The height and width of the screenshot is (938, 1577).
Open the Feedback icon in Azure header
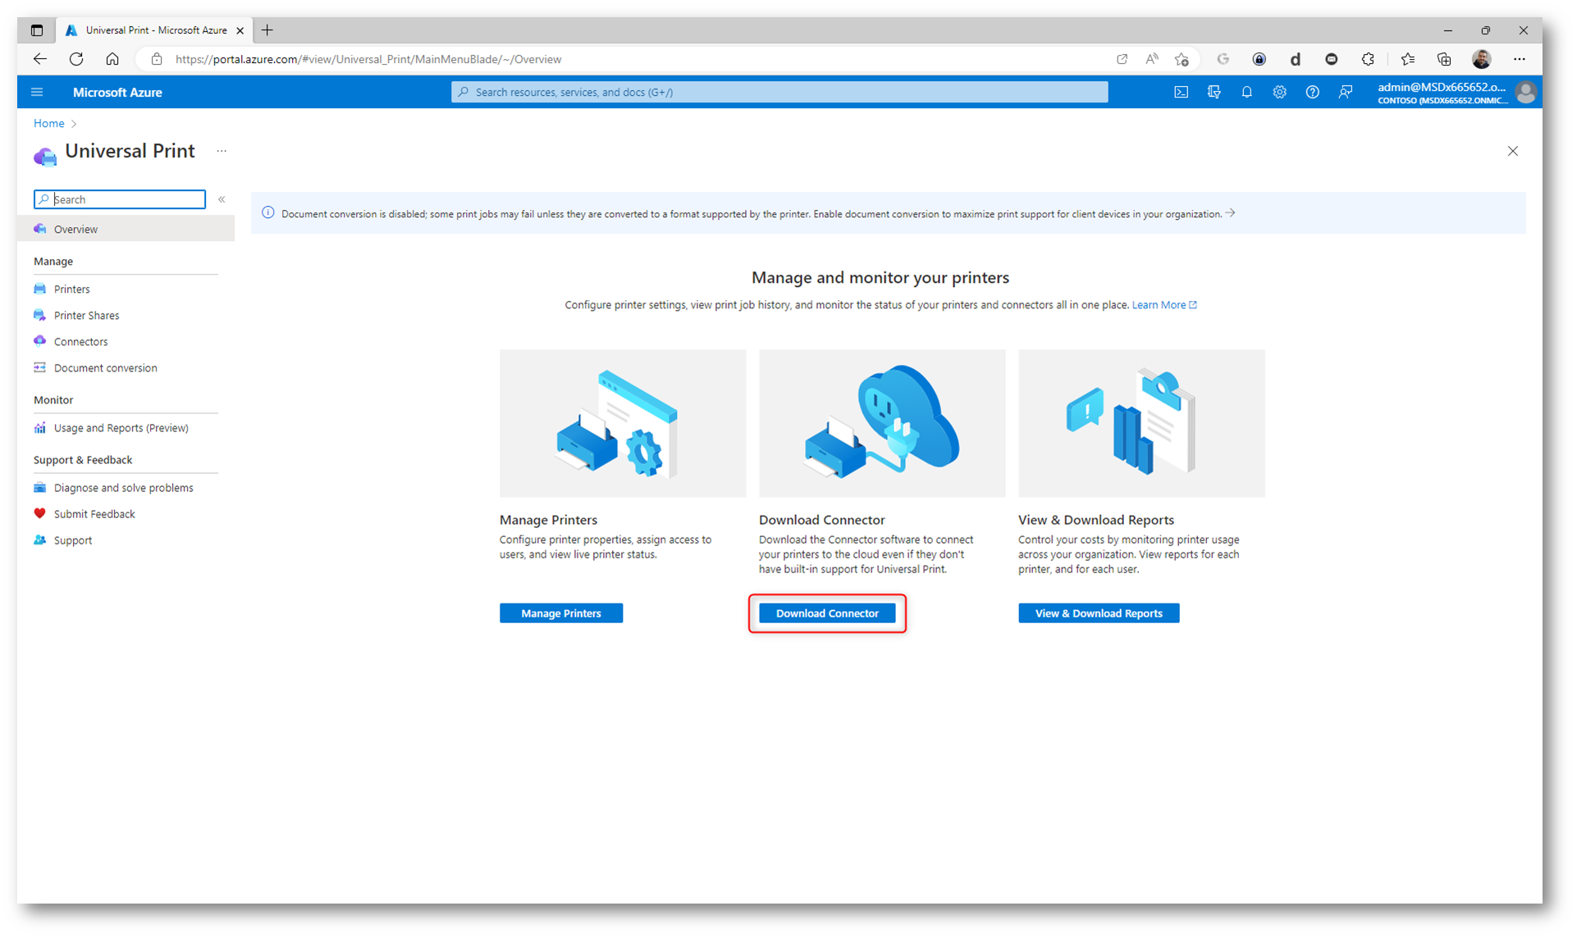[1345, 92]
